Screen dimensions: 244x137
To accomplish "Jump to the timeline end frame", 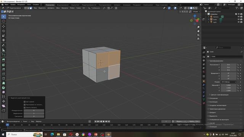I will 109,121.
